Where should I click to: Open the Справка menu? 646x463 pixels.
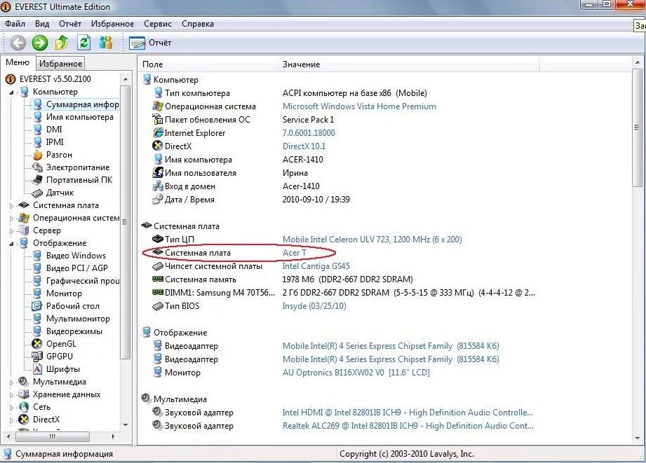pyautogui.click(x=198, y=24)
